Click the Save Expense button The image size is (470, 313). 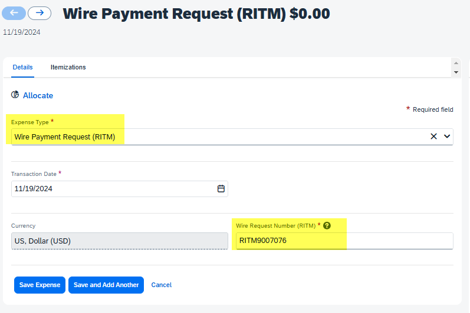[x=40, y=285]
